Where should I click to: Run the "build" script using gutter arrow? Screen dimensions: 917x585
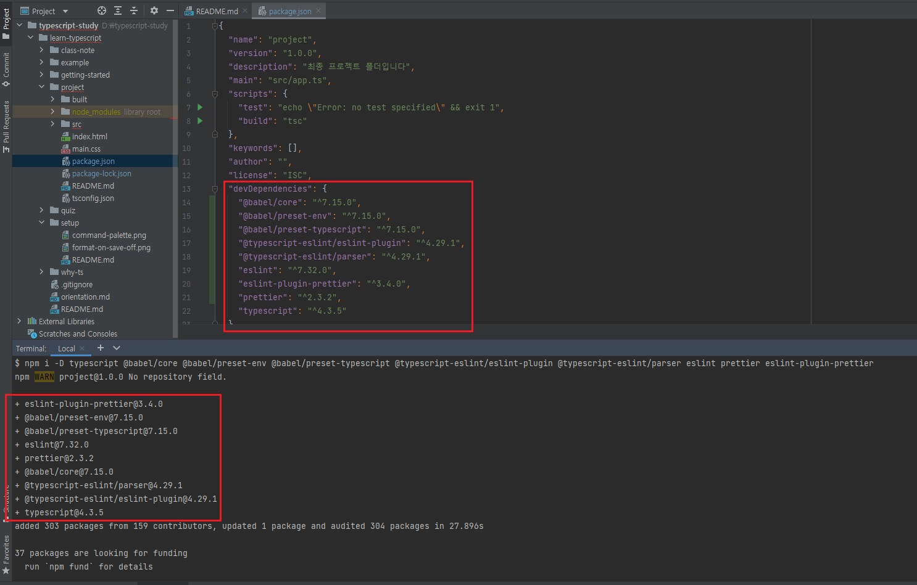point(200,121)
